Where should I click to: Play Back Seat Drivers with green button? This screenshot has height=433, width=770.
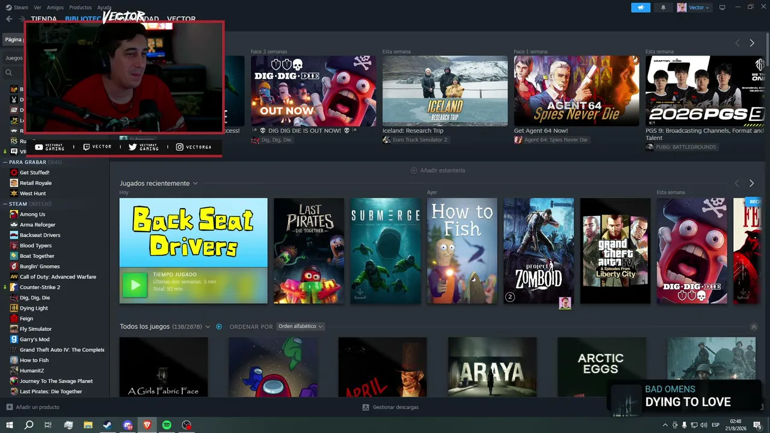135,285
